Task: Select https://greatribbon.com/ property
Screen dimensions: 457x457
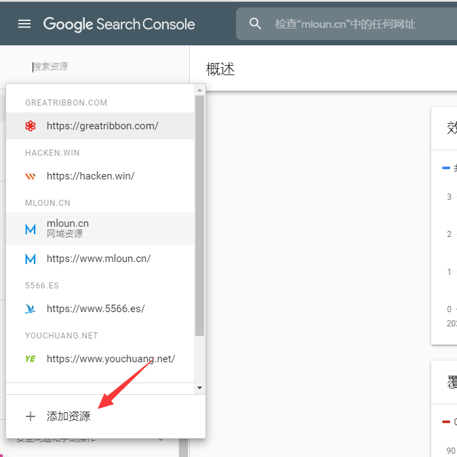Action: [100, 126]
